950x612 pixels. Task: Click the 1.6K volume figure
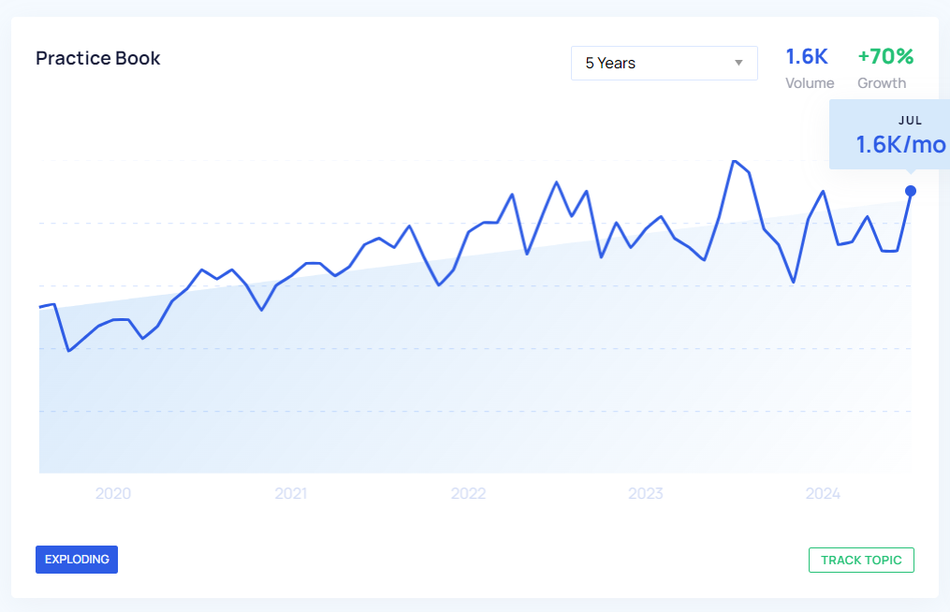807,57
